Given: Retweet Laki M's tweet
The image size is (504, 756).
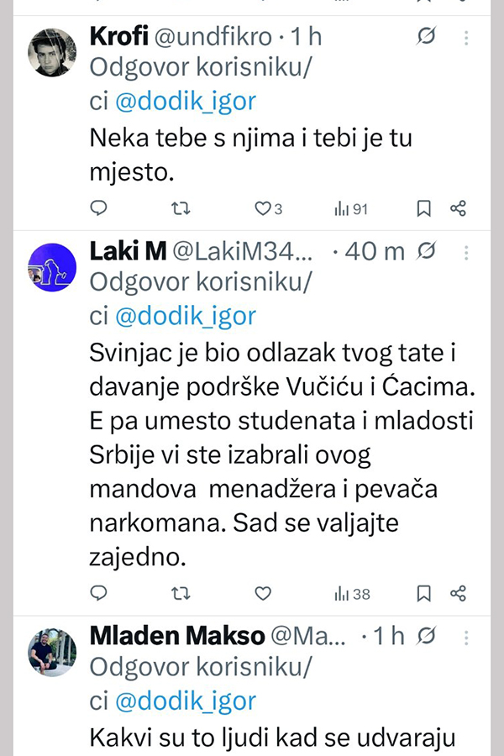Looking at the screenshot, I should pos(181,594).
